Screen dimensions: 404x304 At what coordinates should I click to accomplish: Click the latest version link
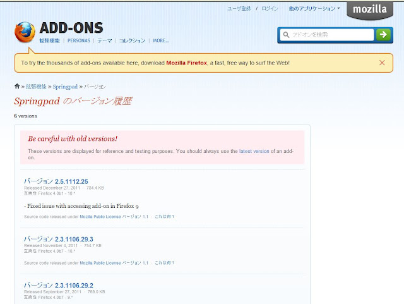click(254, 151)
